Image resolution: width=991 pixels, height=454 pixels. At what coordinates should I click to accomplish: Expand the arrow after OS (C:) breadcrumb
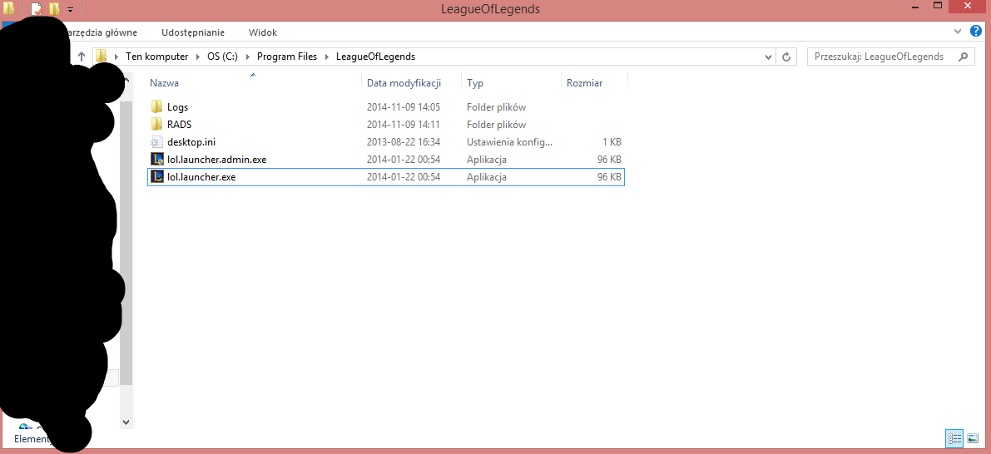click(247, 57)
